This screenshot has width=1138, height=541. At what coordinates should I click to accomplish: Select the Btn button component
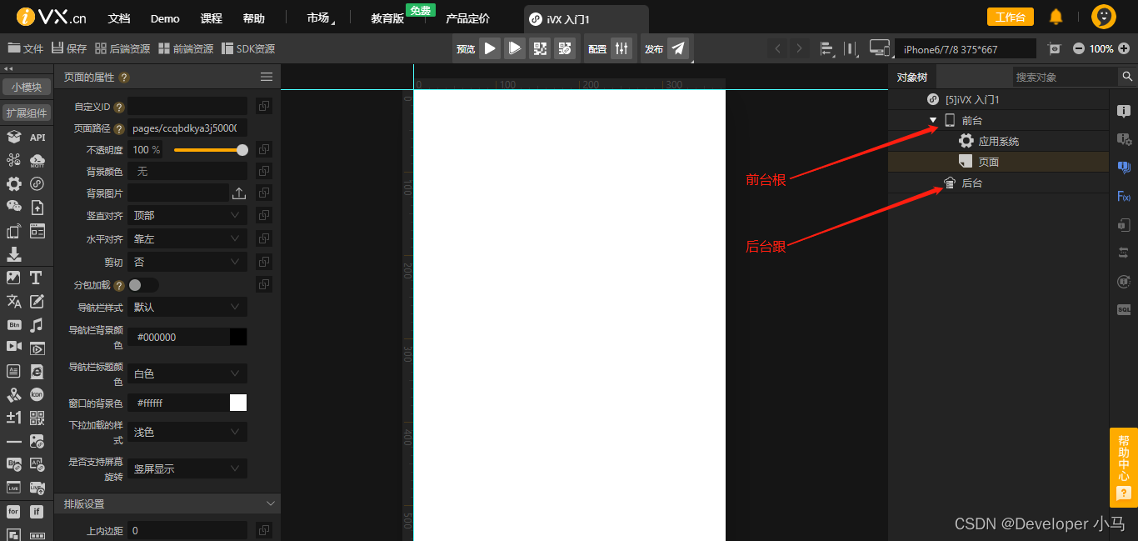(13, 324)
